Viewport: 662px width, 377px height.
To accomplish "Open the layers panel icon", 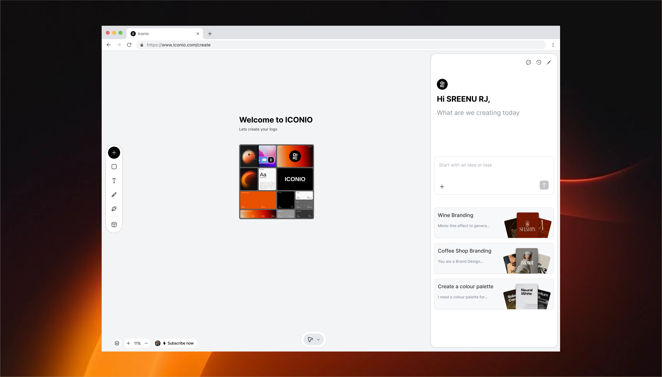I will coord(117,343).
